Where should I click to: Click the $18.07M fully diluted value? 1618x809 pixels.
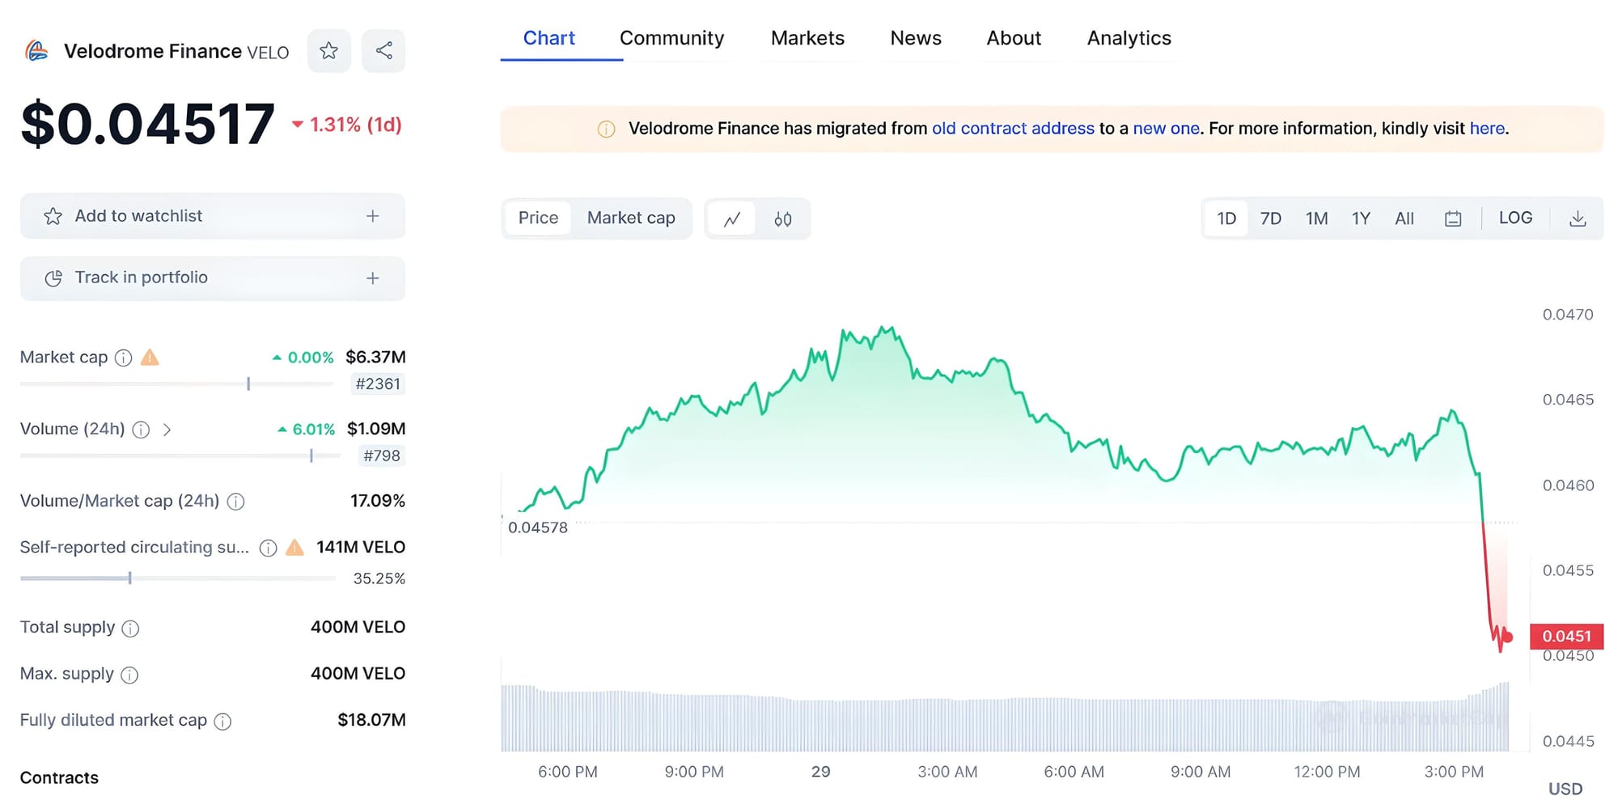click(x=371, y=720)
